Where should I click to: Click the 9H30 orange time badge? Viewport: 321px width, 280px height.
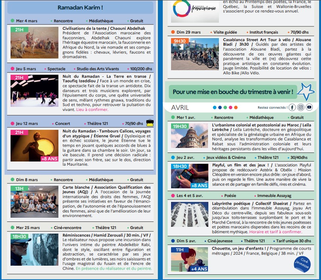180,41
